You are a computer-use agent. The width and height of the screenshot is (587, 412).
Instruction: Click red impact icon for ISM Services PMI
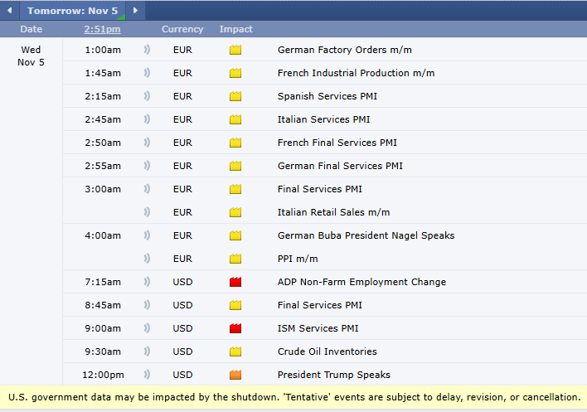click(235, 328)
